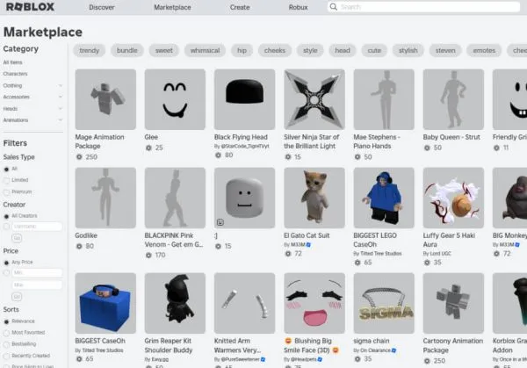
Task: Open the Glee face item thumbnail
Action: pos(175,99)
